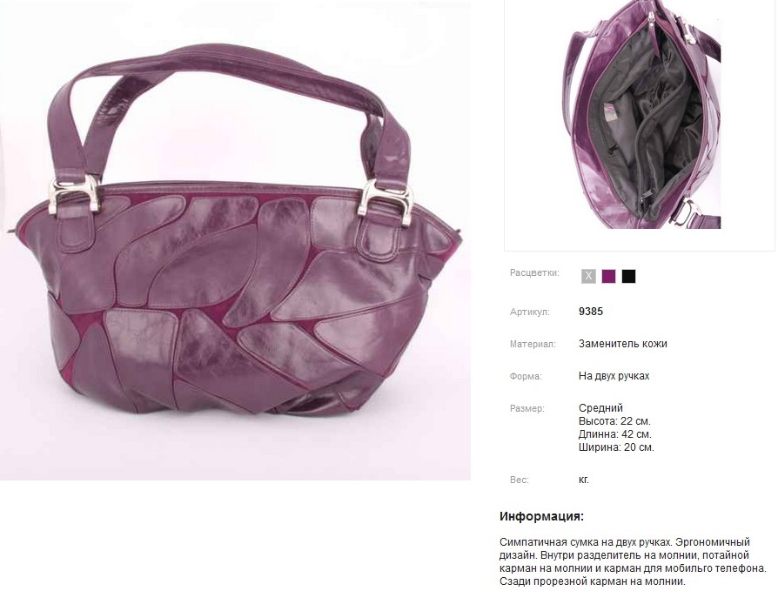Click the Вес label

pos(519,480)
